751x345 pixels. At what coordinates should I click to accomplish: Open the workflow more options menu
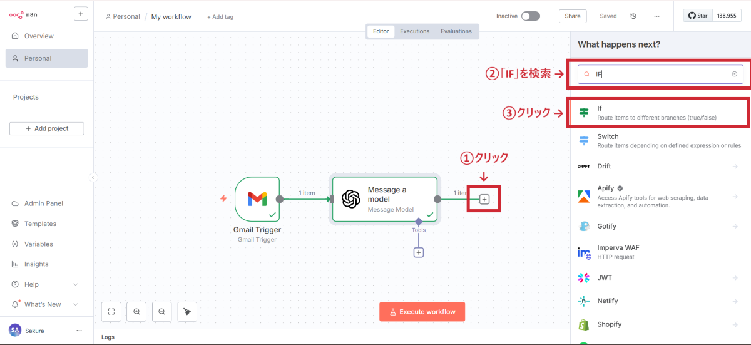click(x=656, y=16)
